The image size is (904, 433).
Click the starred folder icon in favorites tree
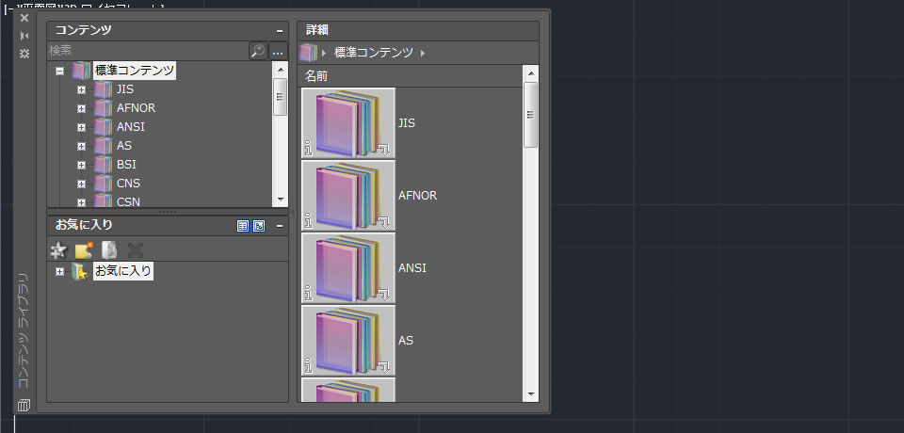click(x=79, y=271)
